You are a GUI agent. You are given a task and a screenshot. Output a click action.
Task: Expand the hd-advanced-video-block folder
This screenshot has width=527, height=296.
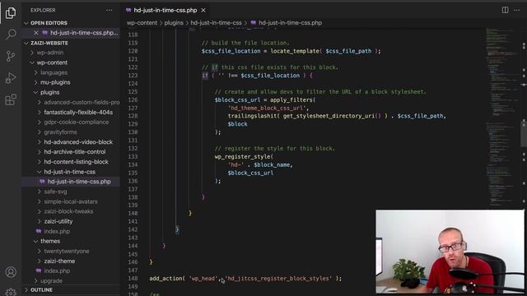click(78, 142)
